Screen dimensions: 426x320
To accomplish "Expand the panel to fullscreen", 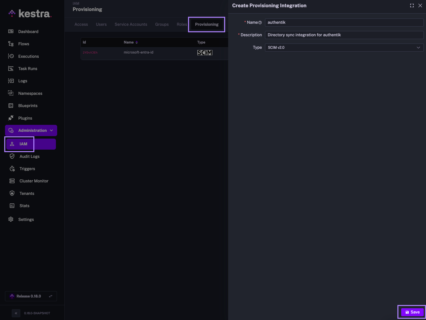I will tap(412, 6).
